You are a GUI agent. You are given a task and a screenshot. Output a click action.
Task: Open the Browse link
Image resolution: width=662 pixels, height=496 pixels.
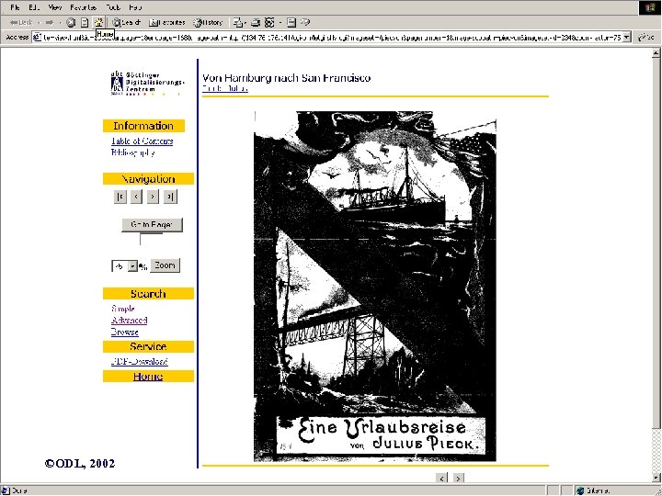124,333
